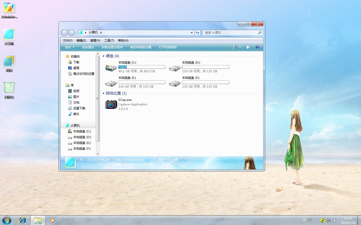The height and width of the screenshot is (225, 361).
Task: Click the refresh button next to address bar
Action: point(197,33)
